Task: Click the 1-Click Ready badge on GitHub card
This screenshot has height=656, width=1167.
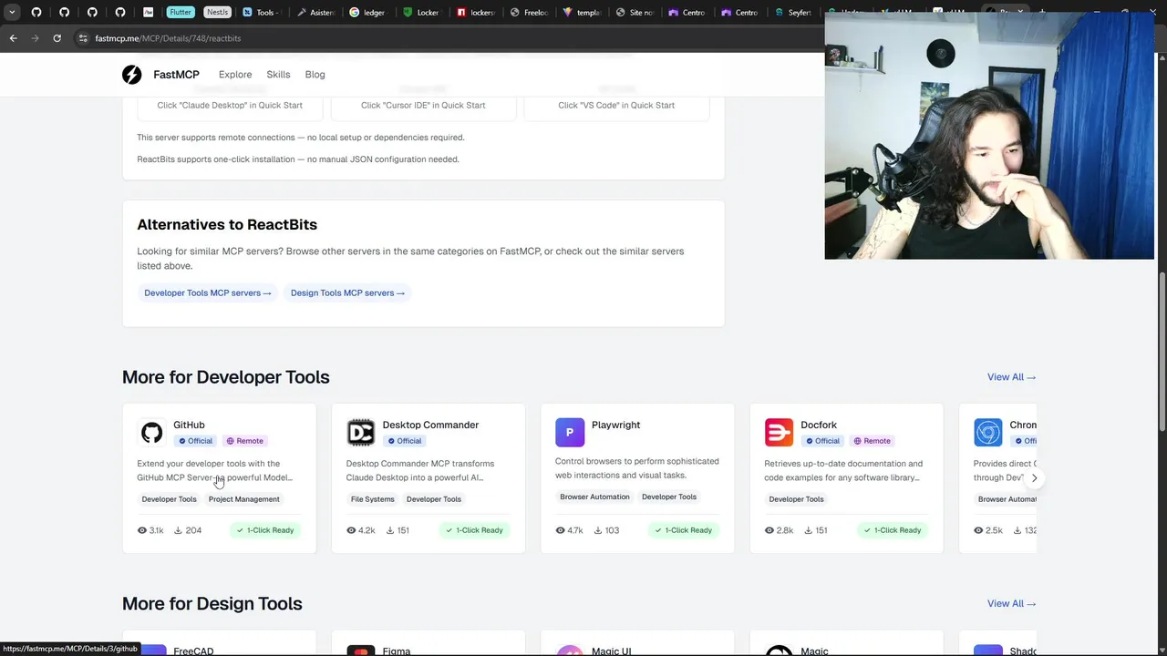Action: pos(265,530)
